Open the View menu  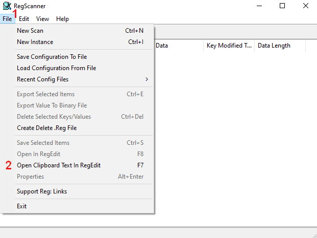click(42, 19)
